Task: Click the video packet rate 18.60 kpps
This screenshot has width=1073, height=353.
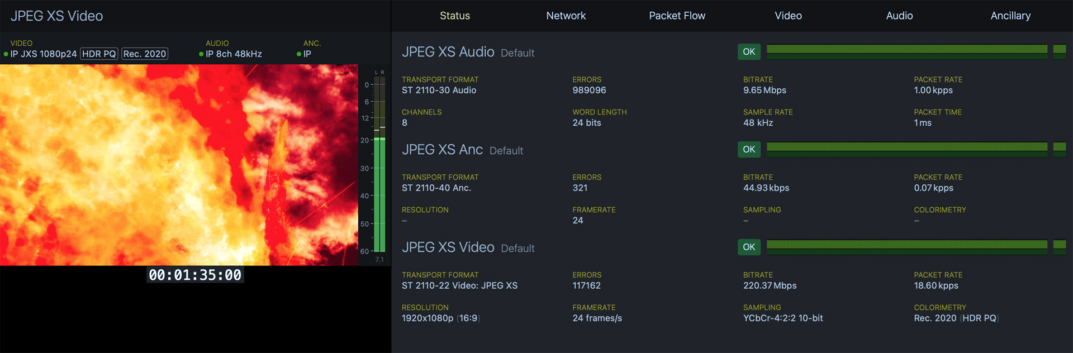Action: coord(936,285)
